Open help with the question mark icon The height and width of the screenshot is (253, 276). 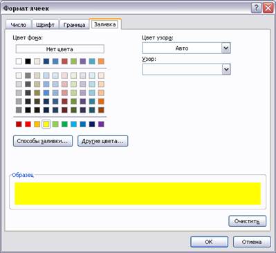point(256,8)
